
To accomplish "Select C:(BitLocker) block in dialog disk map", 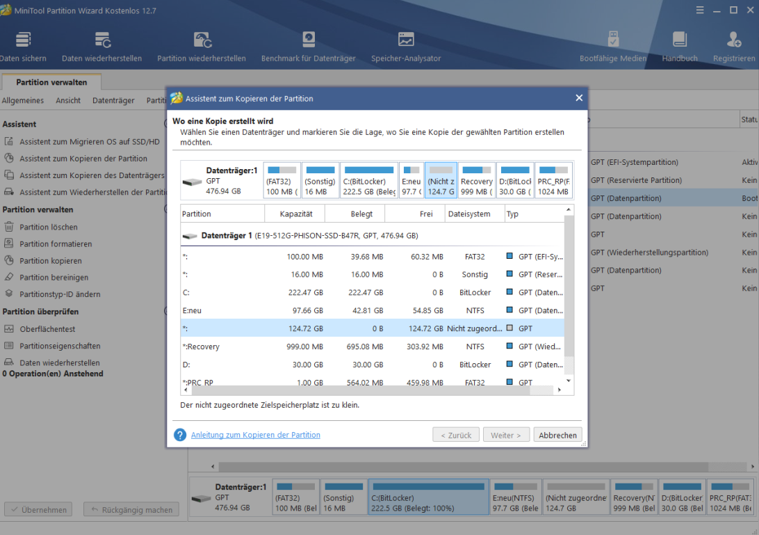I will pyautogui.click(x=369, y=180).
